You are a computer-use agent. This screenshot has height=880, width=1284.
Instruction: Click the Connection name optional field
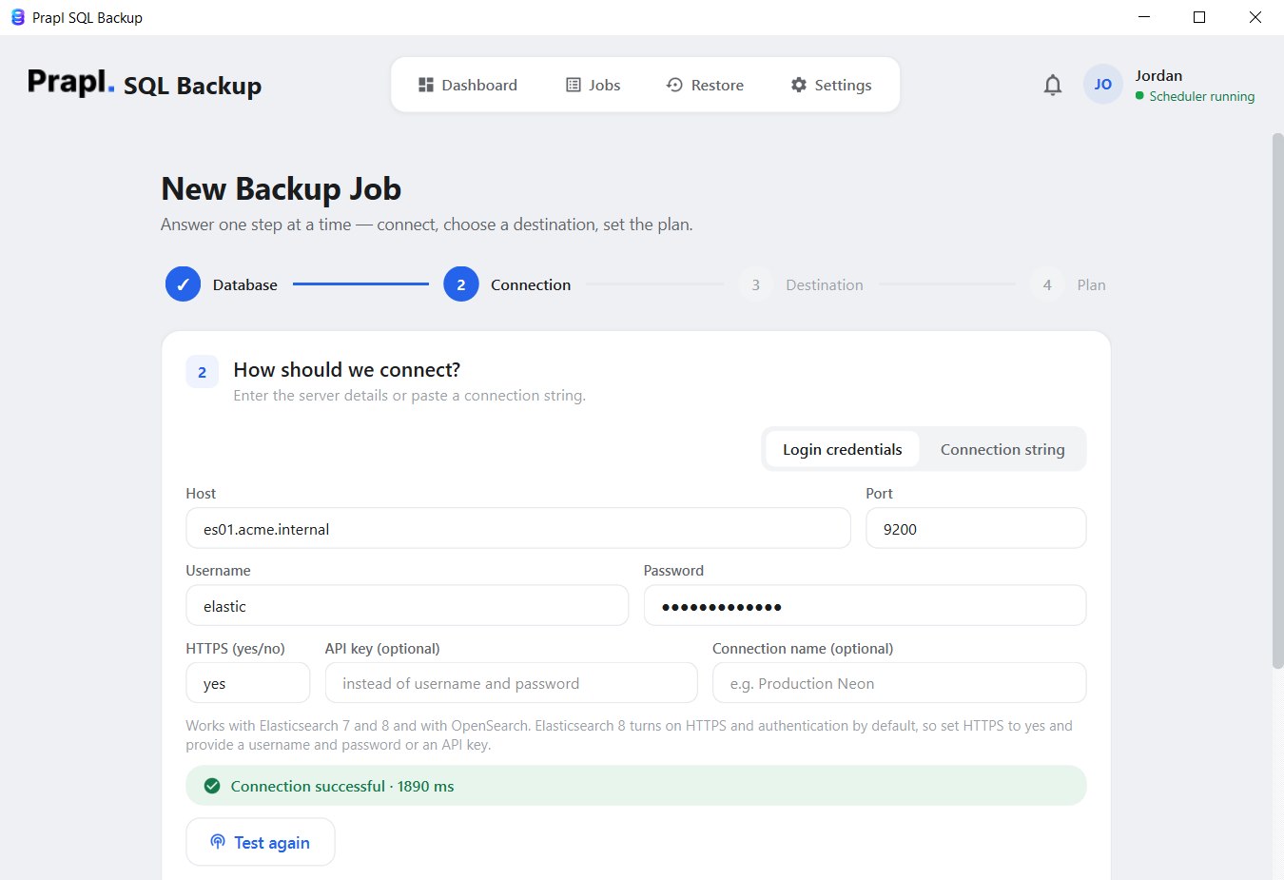point(899,683)
